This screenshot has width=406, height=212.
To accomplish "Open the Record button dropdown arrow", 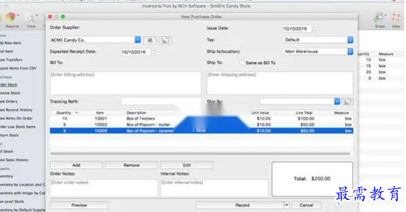I will pyautogui.click(x=287, y=205).
